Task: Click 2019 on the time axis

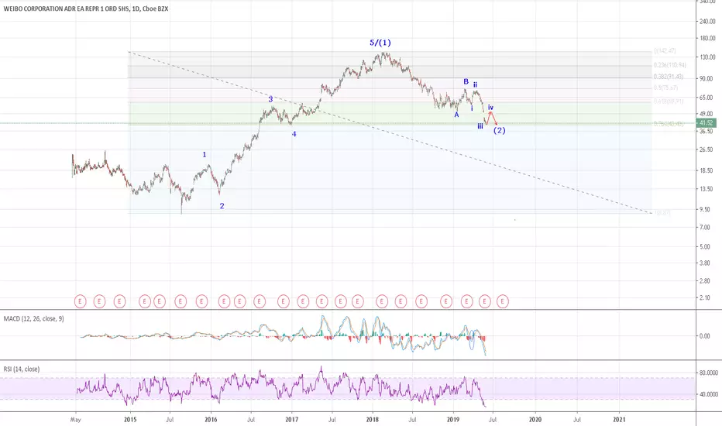Action: point(453,420)
